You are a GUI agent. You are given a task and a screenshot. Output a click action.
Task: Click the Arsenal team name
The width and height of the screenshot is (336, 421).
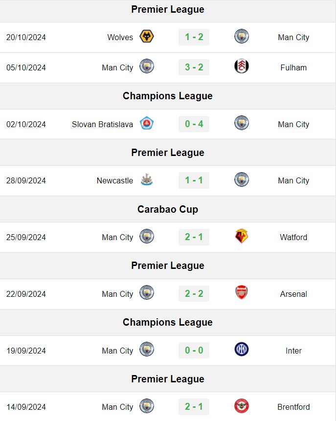(293, 294)
